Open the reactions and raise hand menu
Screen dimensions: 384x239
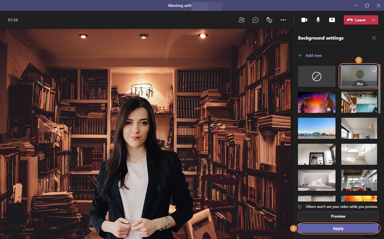click(x=269, y=20)
